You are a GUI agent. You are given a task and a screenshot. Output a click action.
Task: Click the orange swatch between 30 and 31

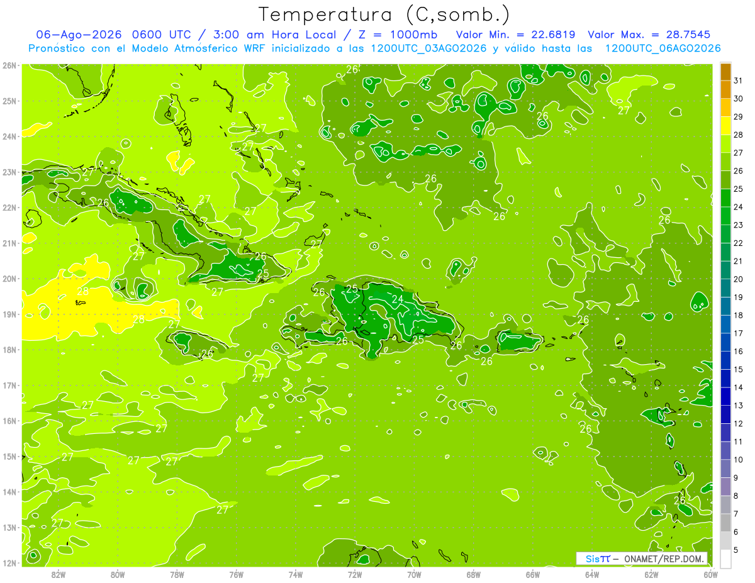tap(725, 90)
